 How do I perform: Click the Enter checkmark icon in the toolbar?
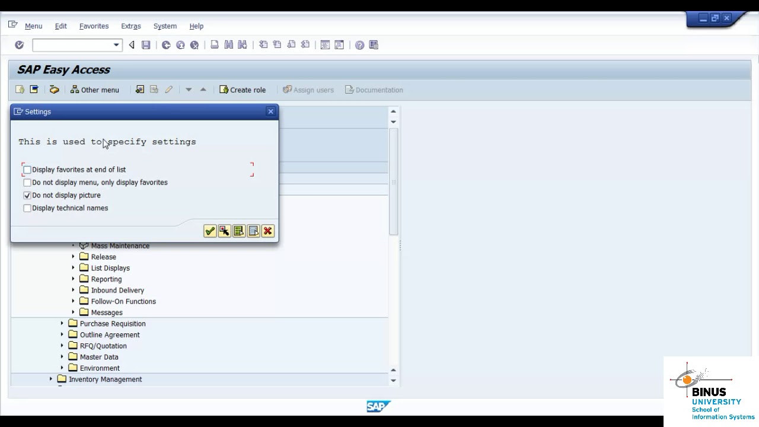click(19, 45)
